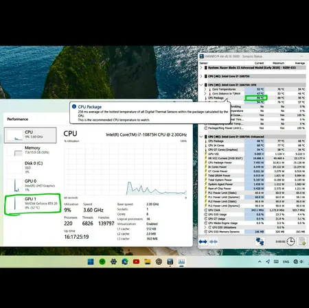Select CPU GT Cores (Graphics) row
The width and height of the screenshot is (309, 308).
255,150
